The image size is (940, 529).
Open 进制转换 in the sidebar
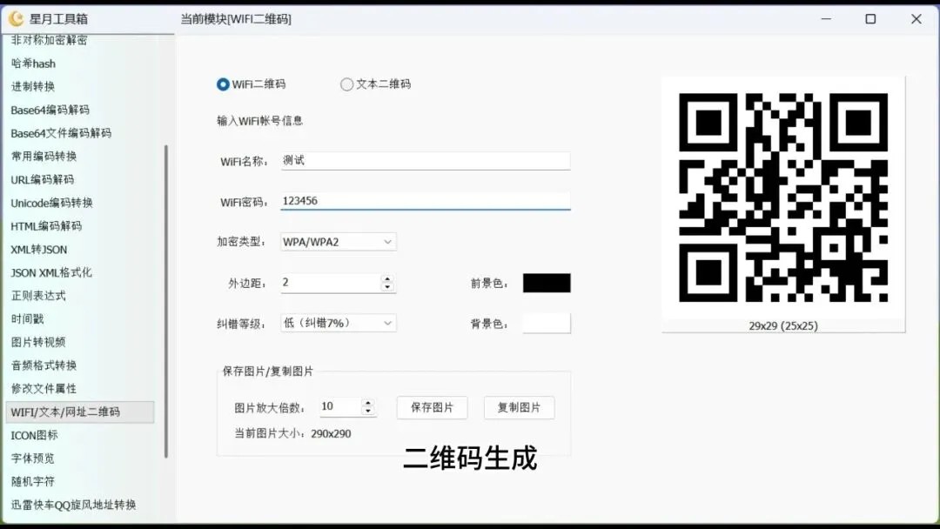pyautogui.click(x=33, y=87)
